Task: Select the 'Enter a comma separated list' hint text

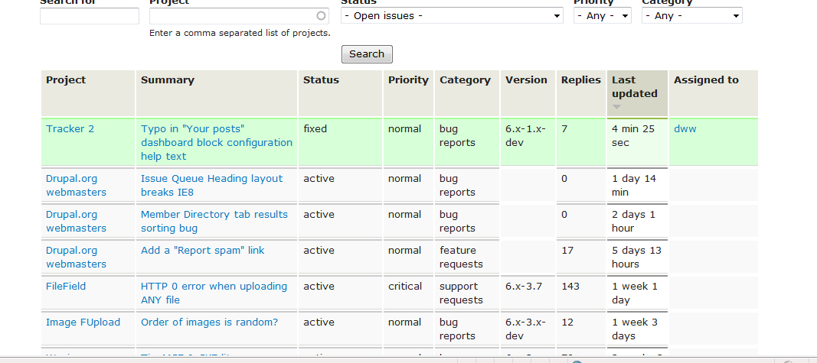Action: [240, 33]
